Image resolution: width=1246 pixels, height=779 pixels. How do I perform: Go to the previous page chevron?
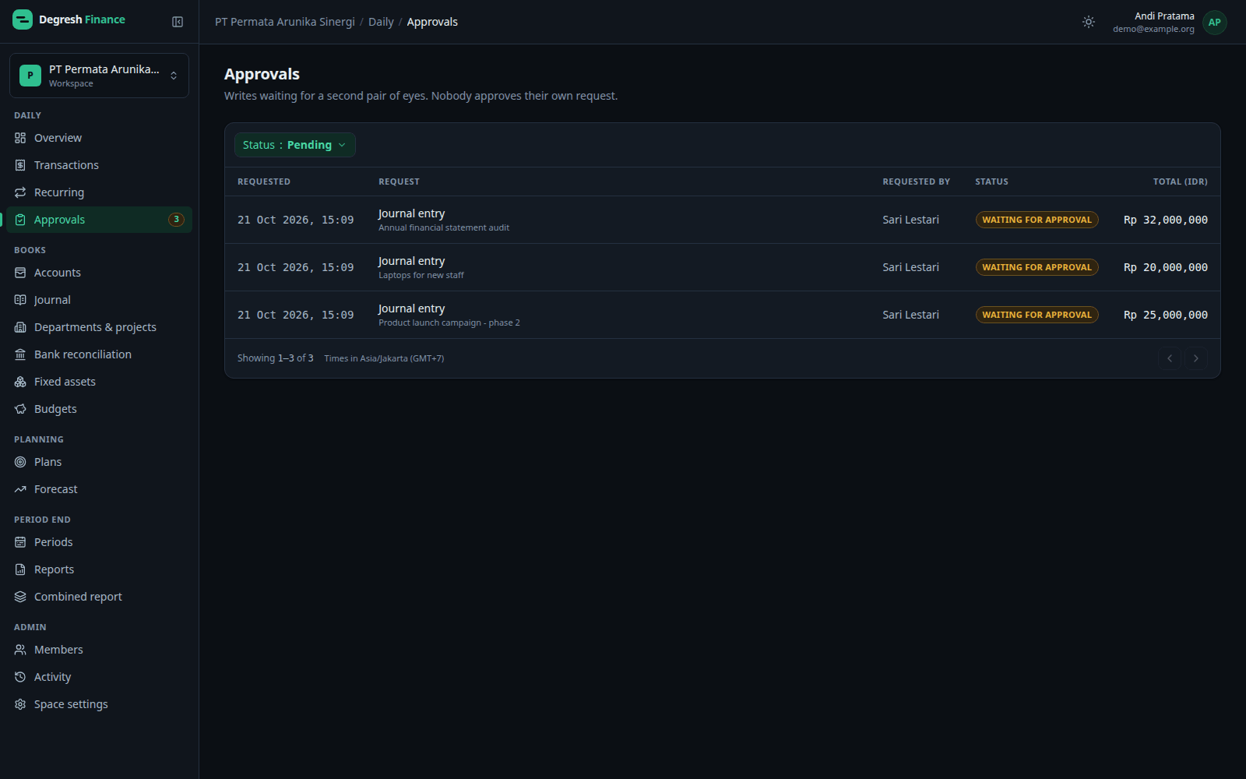click(x=1169, y=358)
